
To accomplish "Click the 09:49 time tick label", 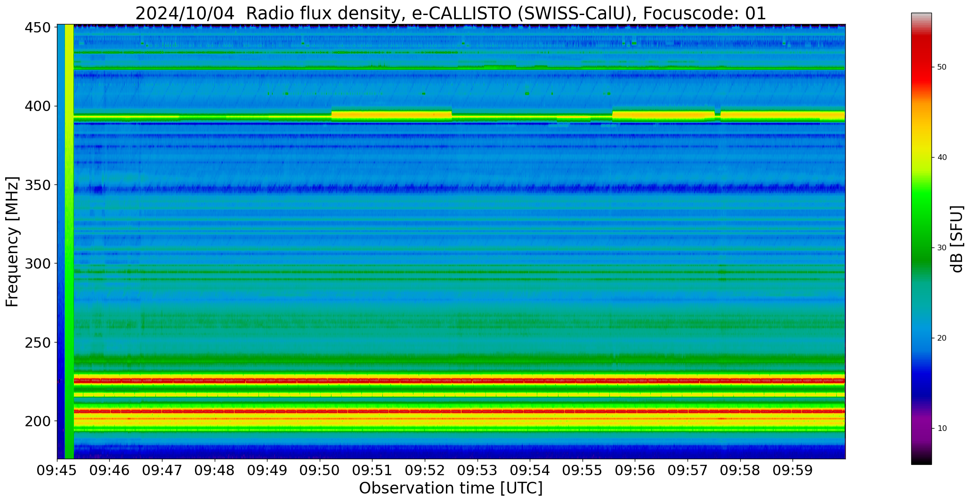I will pos(267,470).
